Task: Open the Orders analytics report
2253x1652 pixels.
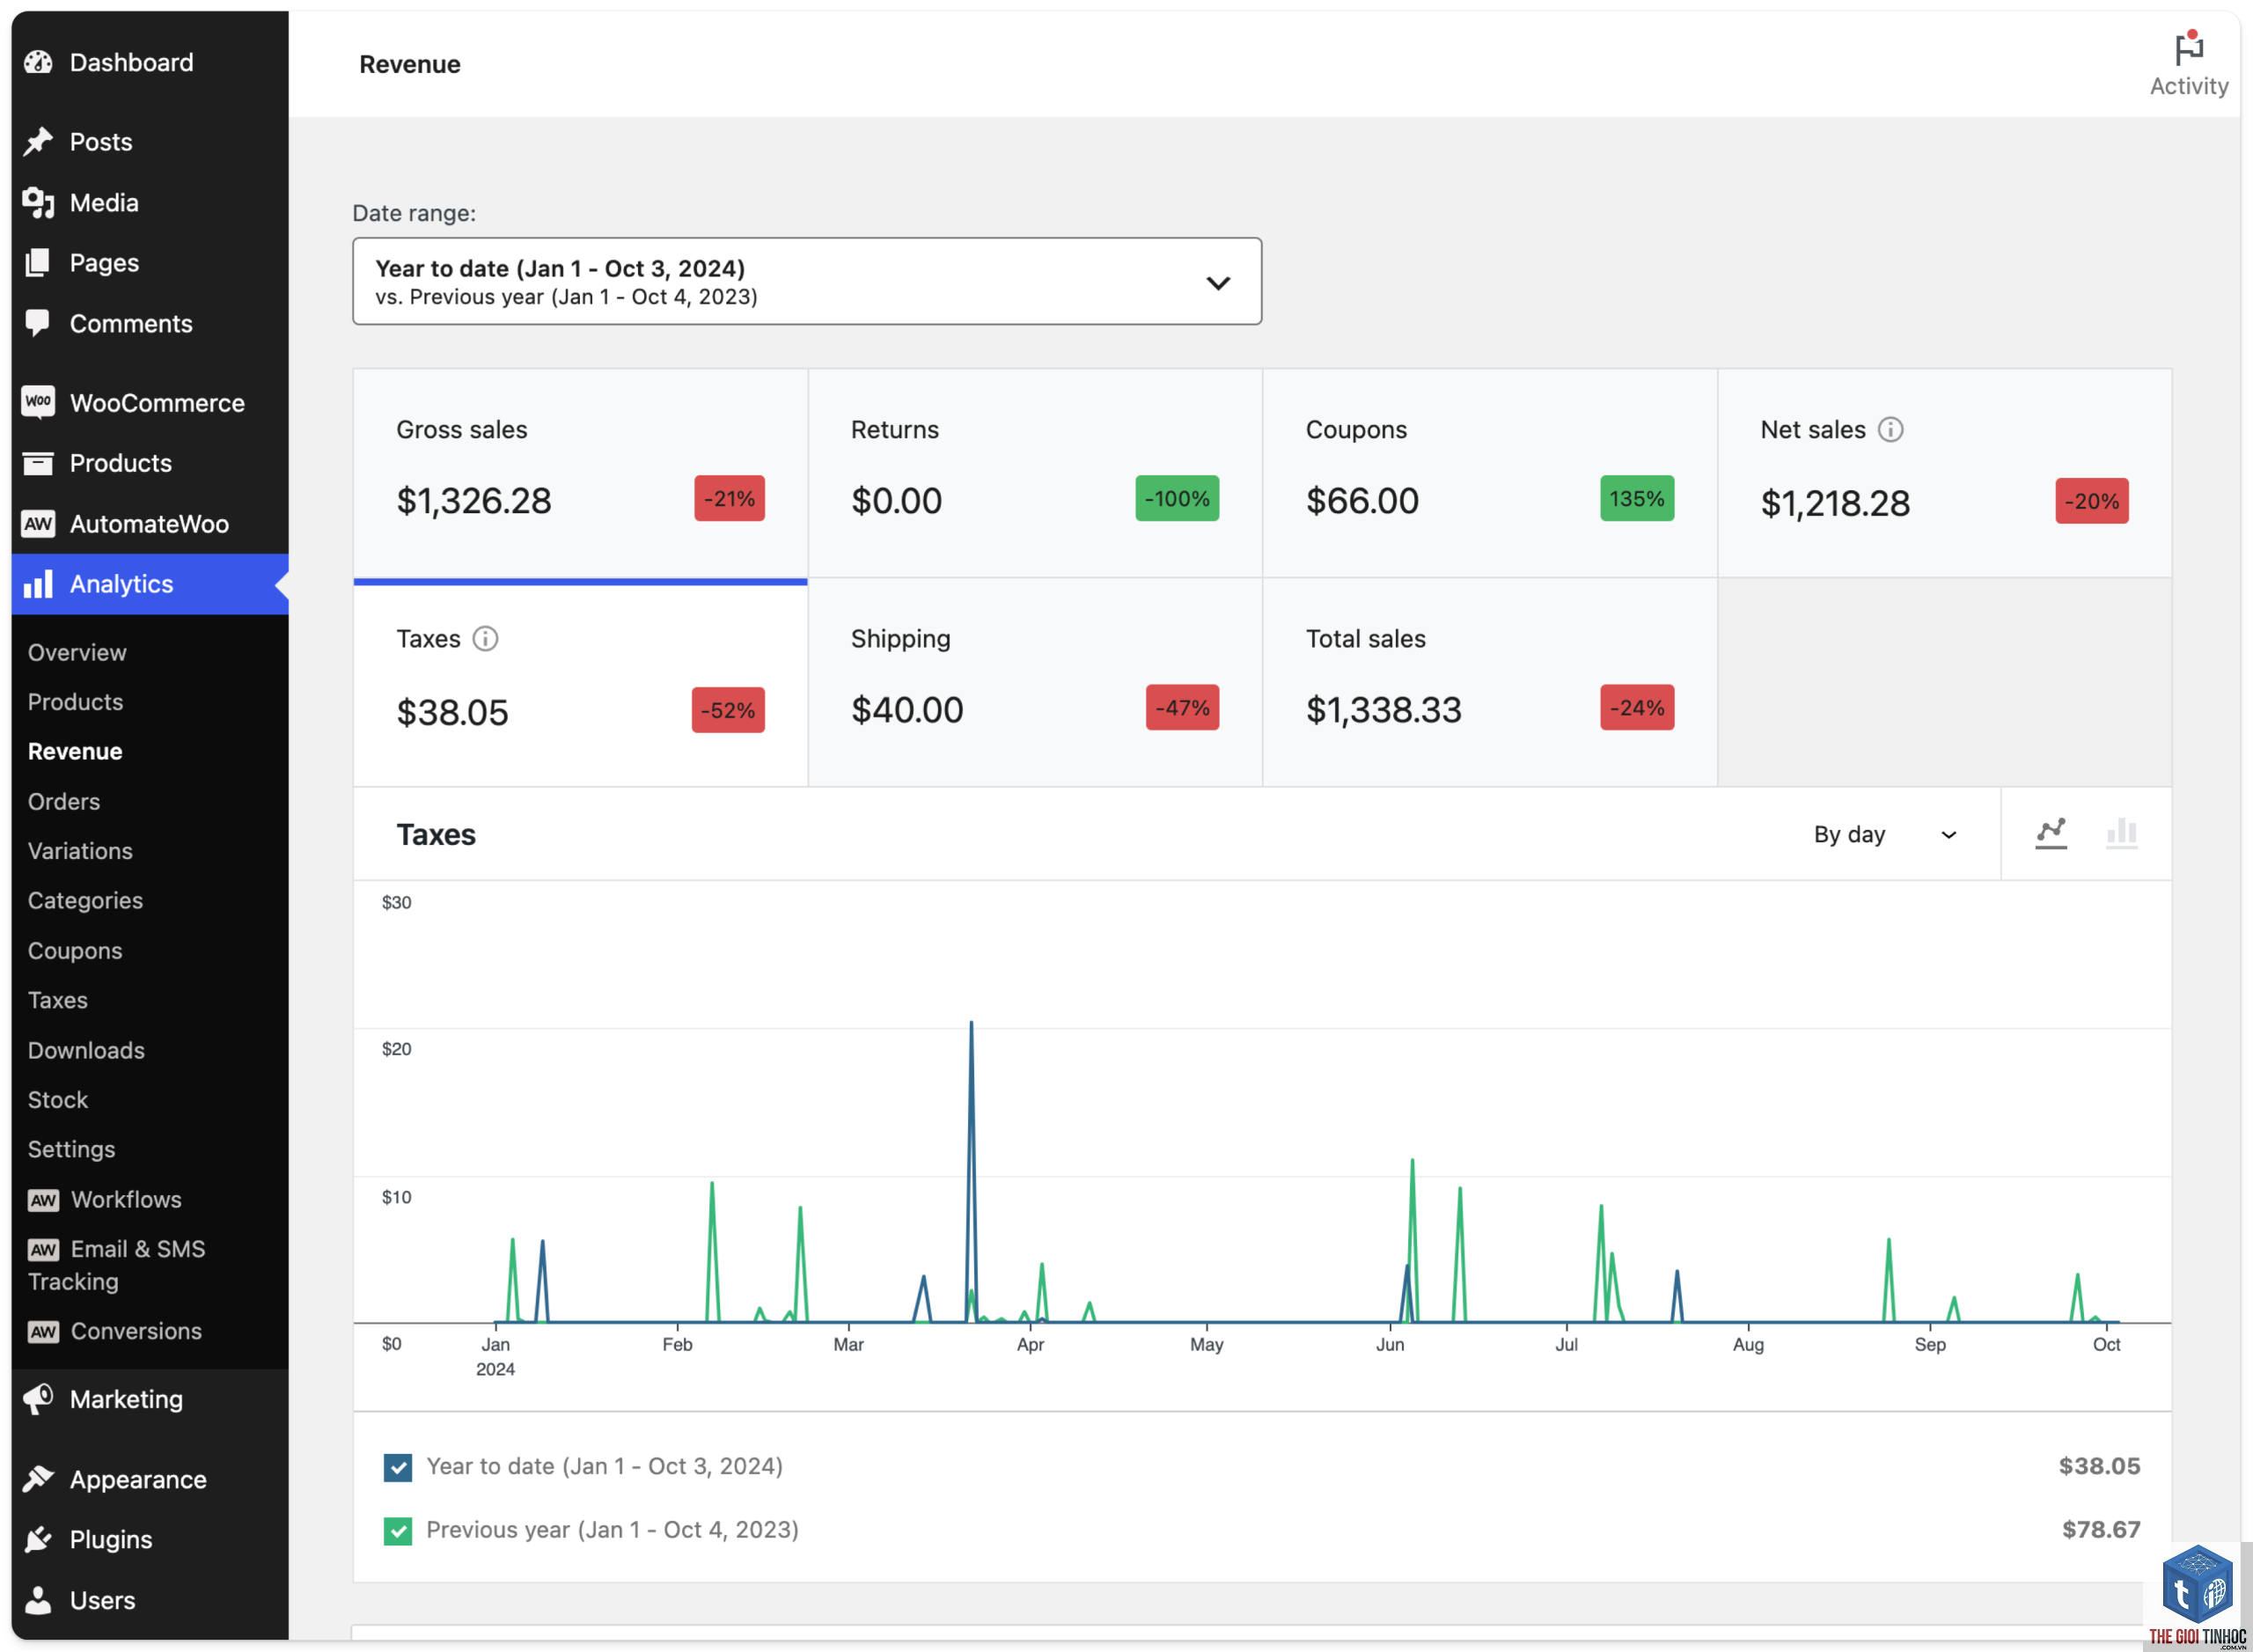Action: [64, 802]
